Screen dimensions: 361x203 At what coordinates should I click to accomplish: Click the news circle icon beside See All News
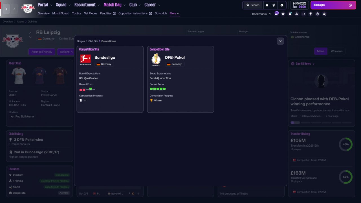click(x=293, y=64)
